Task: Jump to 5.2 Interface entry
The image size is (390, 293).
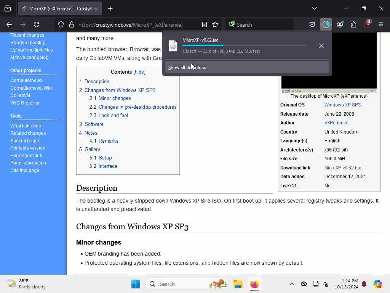Action: click(108, 166)
